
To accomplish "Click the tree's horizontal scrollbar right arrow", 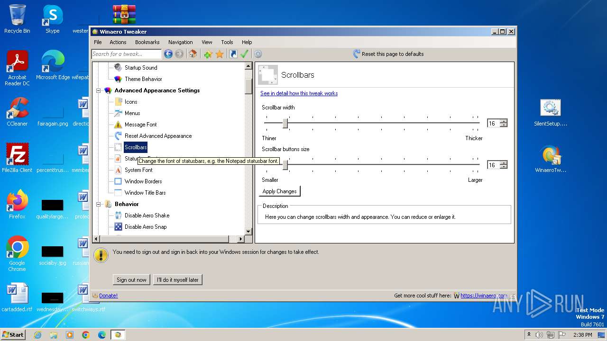I will tap(241, 239).
